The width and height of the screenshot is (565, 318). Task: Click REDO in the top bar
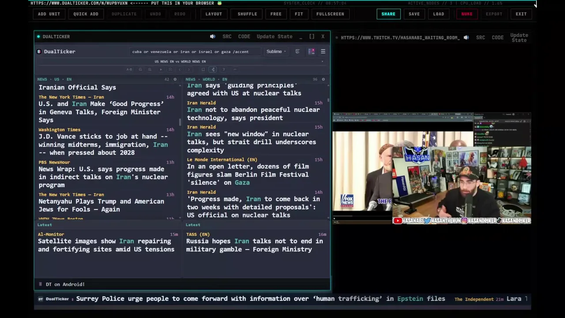(180, 14)
